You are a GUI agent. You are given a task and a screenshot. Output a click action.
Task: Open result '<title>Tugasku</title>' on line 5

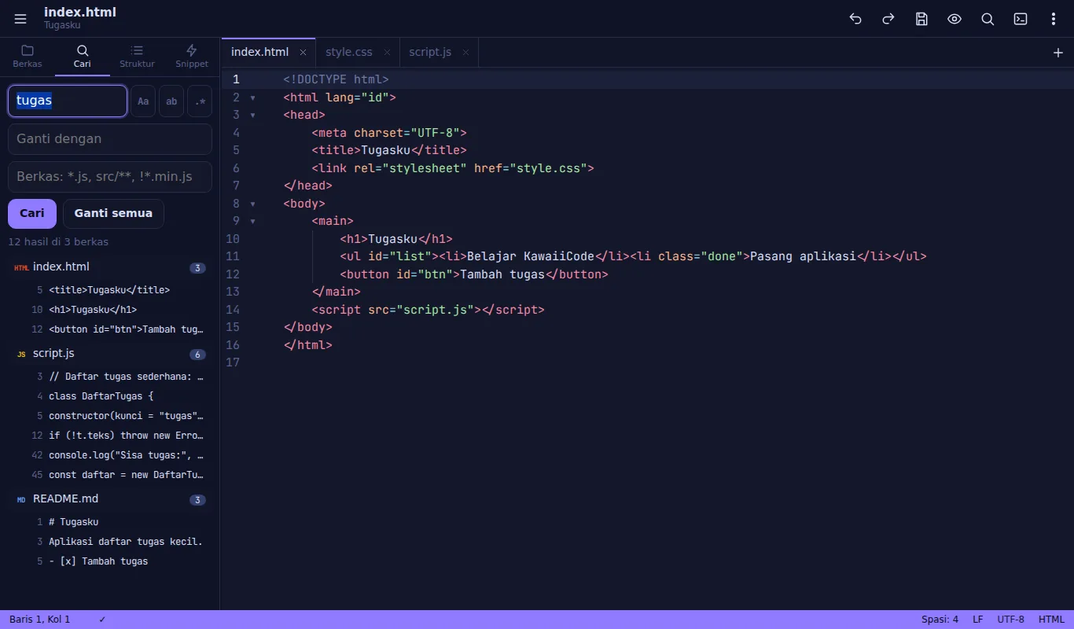[110, 289]
